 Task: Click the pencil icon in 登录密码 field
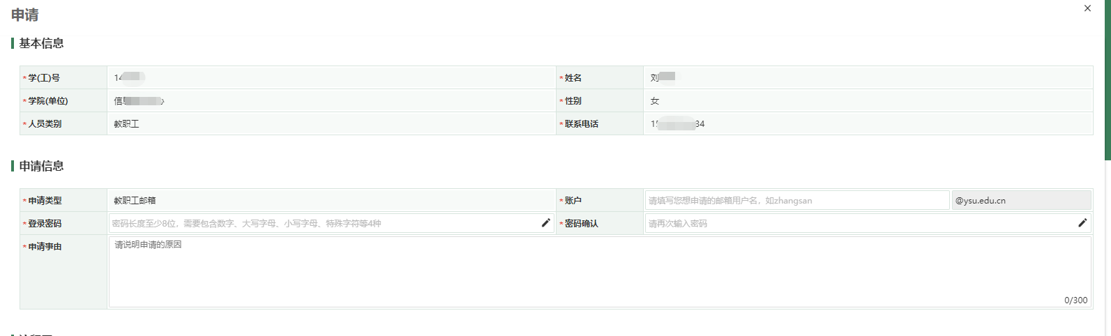[546, 223]
